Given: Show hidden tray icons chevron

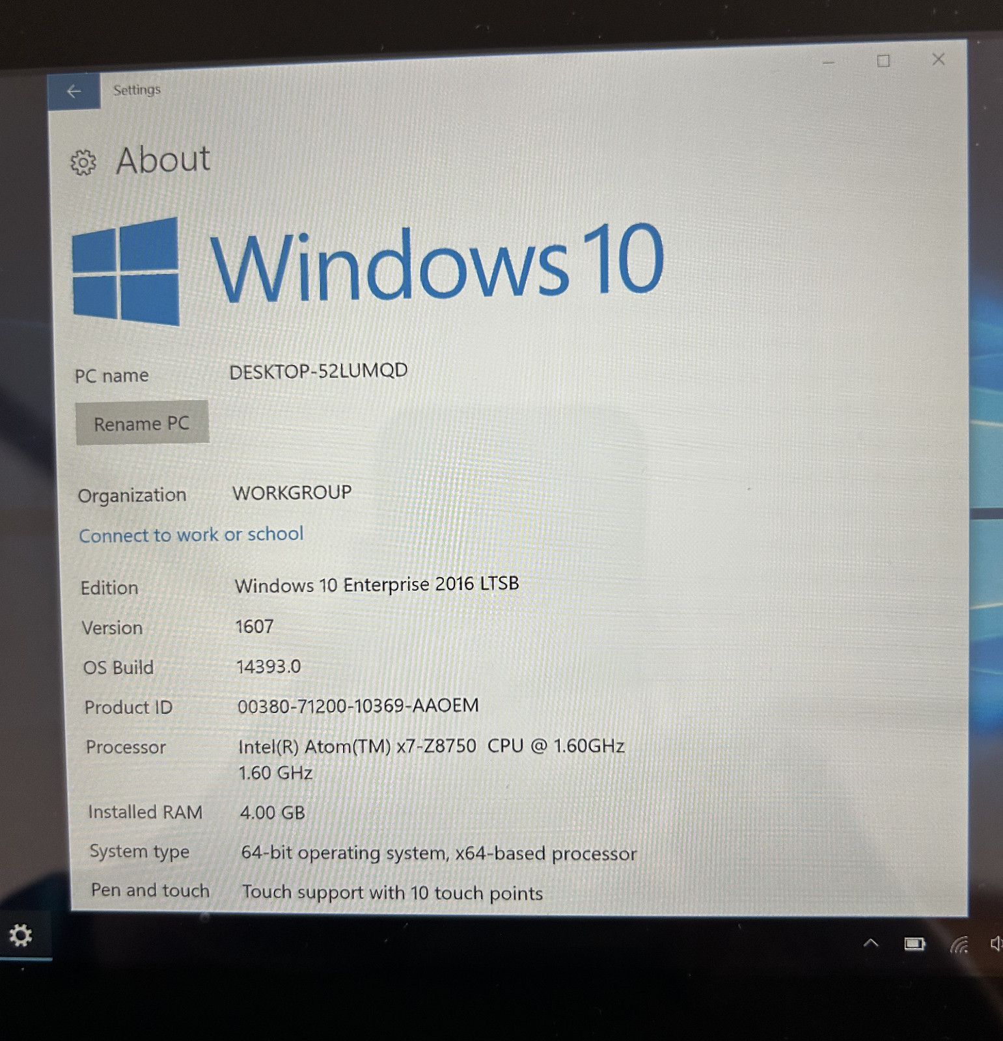Looking at the screenshot, I should click(x=871, y=943).
